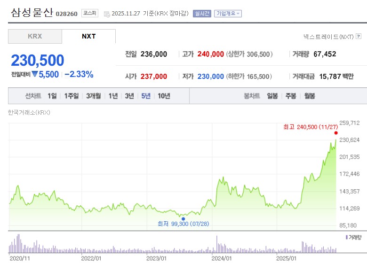Click the 시가 value 237,000
Image resolution: width=367 pixels, height=271 pixels.
pyautogui.click(x=154, y=77)
